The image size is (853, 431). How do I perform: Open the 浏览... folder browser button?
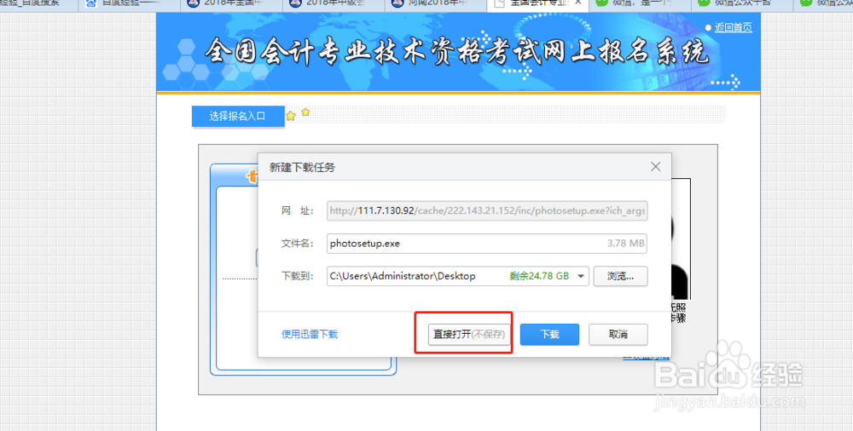(x=620, y=276)
